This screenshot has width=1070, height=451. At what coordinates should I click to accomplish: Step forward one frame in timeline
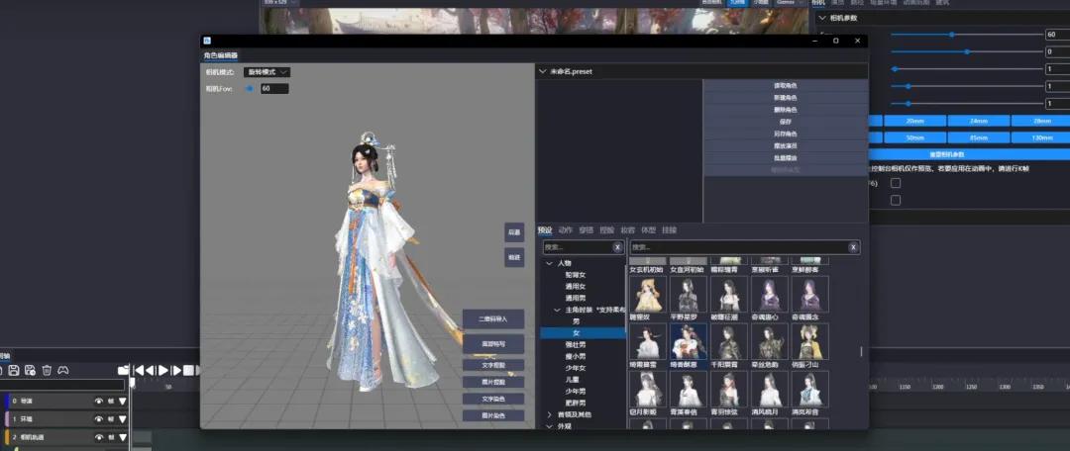click(176, 370)
